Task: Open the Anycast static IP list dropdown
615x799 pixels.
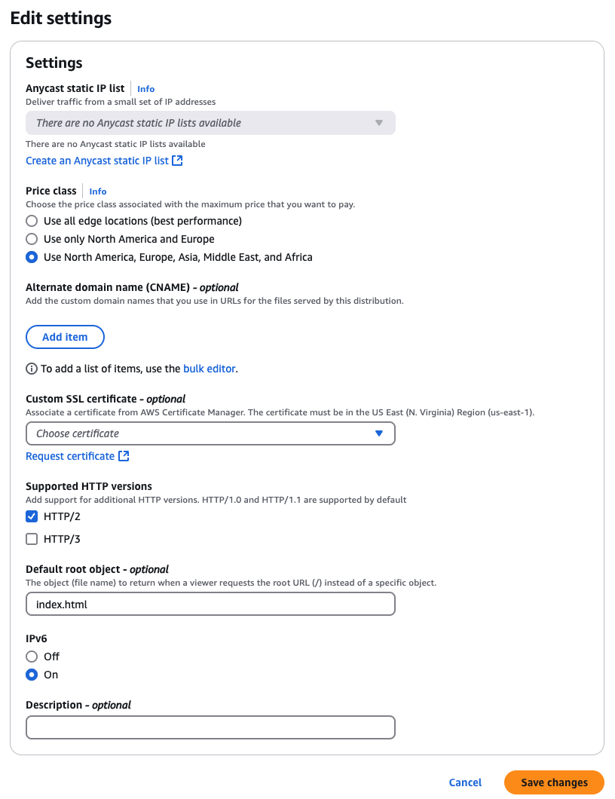Action: point(210,123)
